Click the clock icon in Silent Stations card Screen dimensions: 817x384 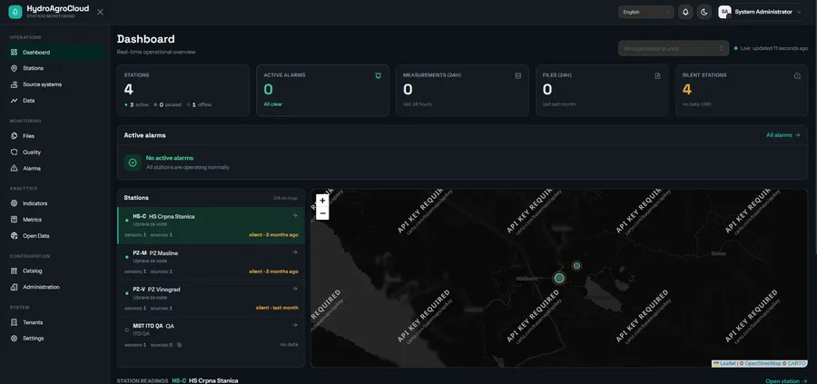[x=797, y=75]
